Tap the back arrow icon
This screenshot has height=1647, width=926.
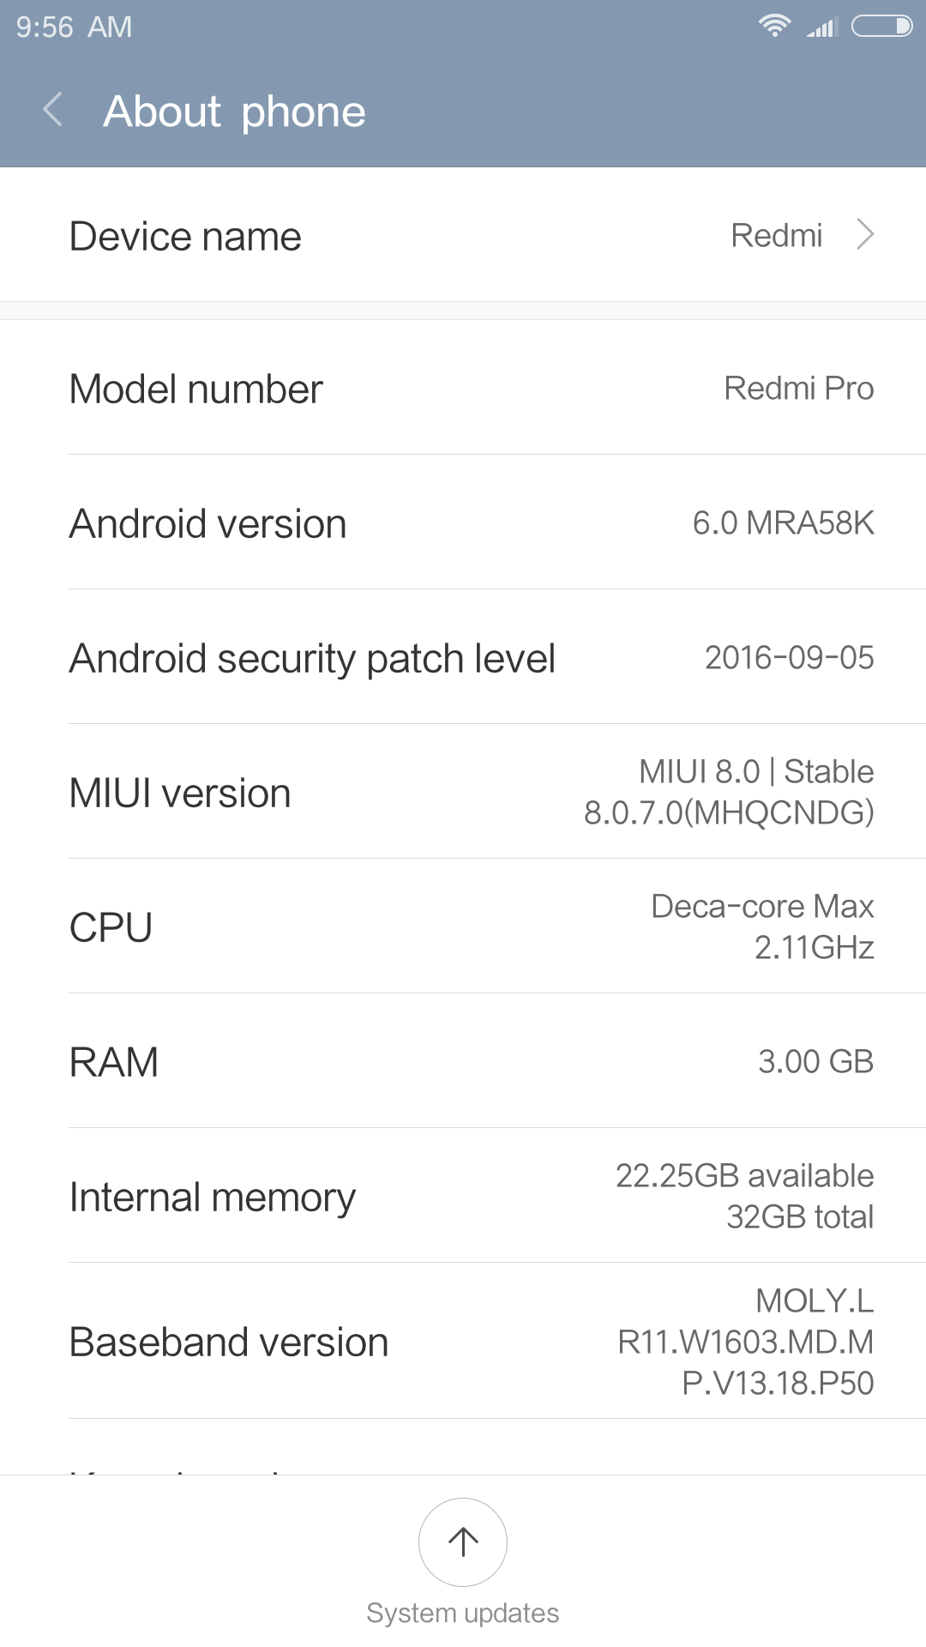[53, 111]
